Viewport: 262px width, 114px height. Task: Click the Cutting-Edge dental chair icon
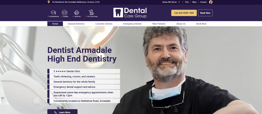click(91, 12)
